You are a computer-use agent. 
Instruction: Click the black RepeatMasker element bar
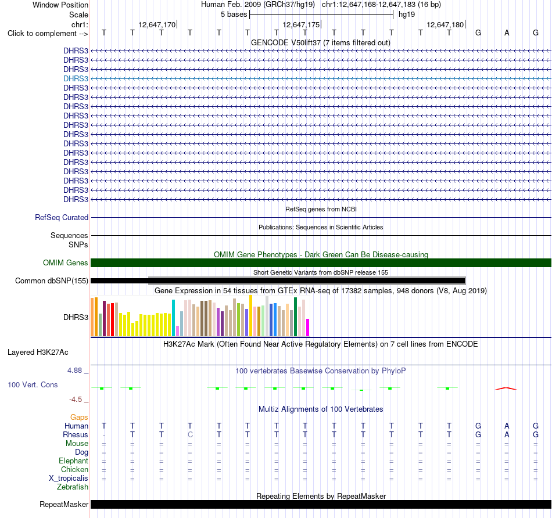point(321,504)
